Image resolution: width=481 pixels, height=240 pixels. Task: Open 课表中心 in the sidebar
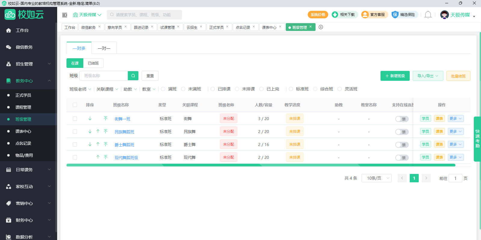[23, 131]
